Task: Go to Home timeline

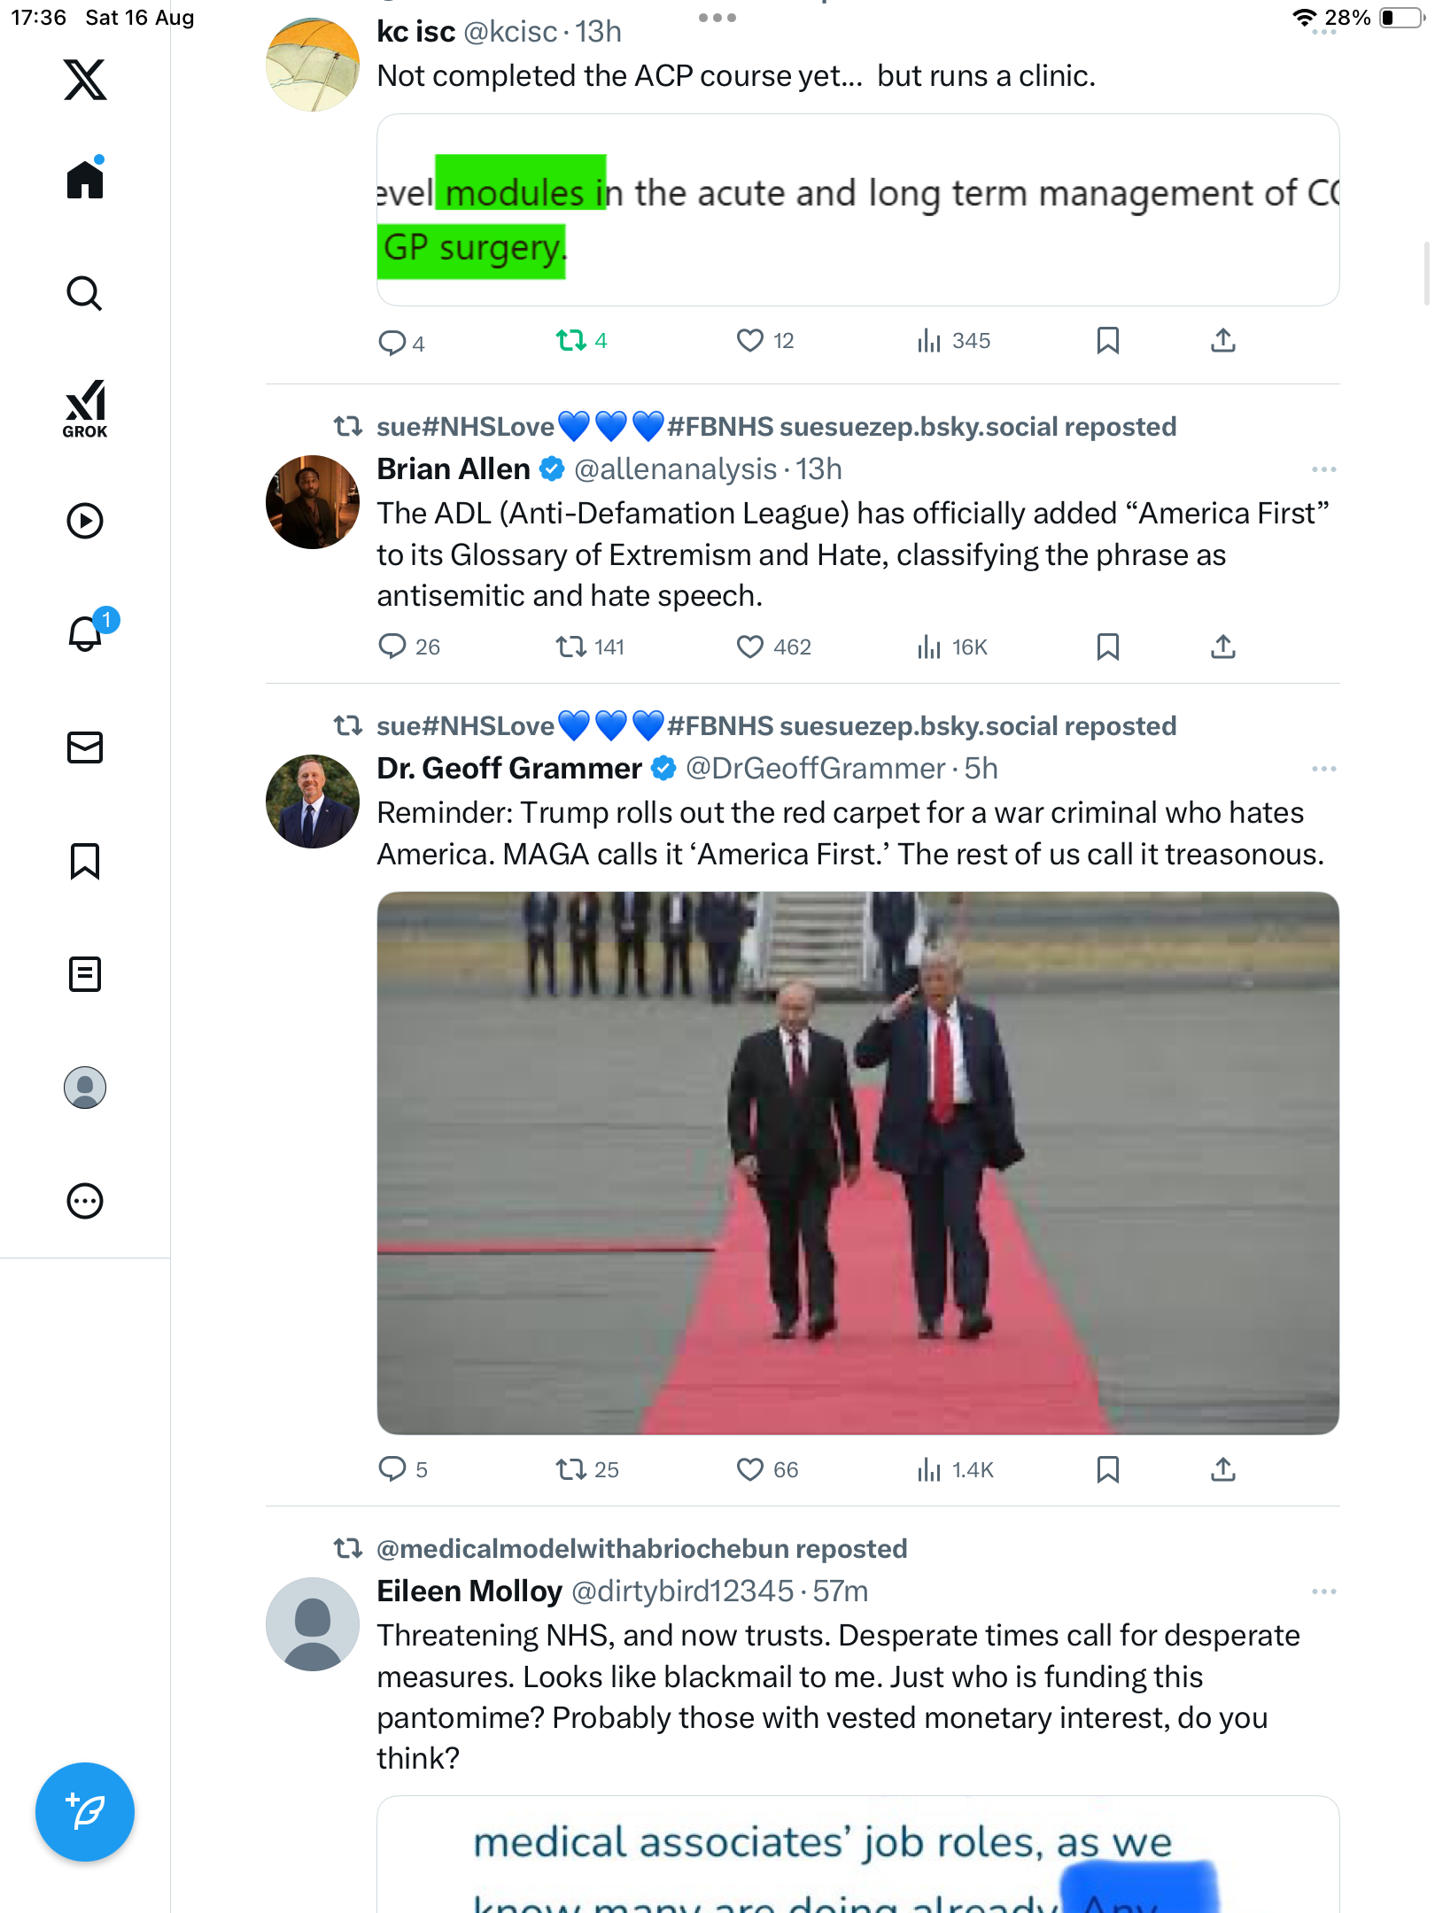Action: click(85, 180)
